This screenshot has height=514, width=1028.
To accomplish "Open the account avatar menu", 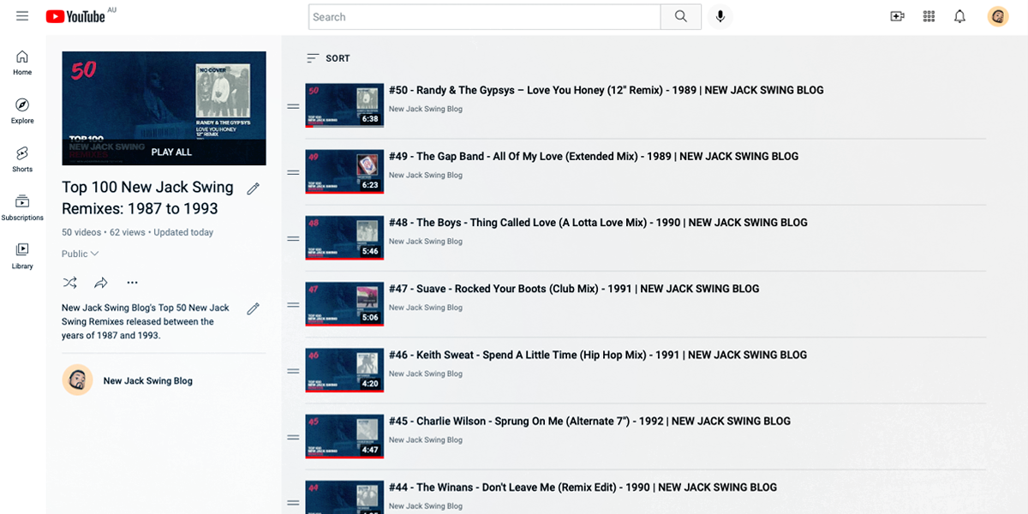I will coord(998,16).
